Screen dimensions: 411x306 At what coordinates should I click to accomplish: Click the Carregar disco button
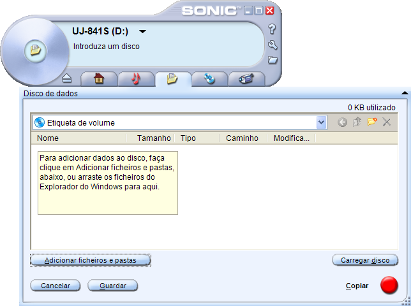[x=365, y=260]
